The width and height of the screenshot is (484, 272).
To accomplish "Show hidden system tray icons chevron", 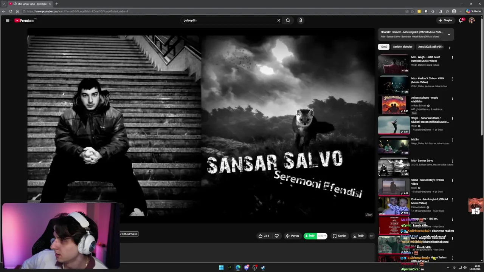I will pyautogui.click(x=448, y=267).
